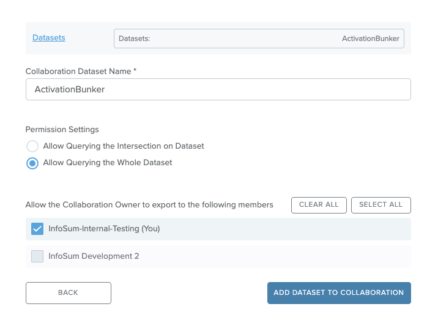438x331 pixels.
Task: Click ADD DATASET TO COLLABORATION button
Action: (x=339, y=292)
